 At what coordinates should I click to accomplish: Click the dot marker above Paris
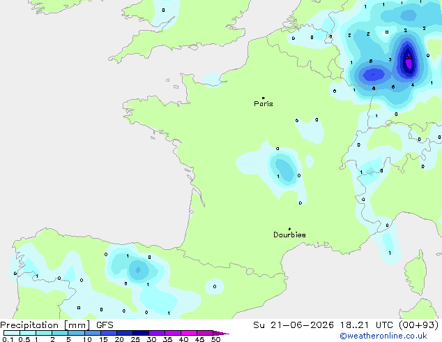(264, 98)
